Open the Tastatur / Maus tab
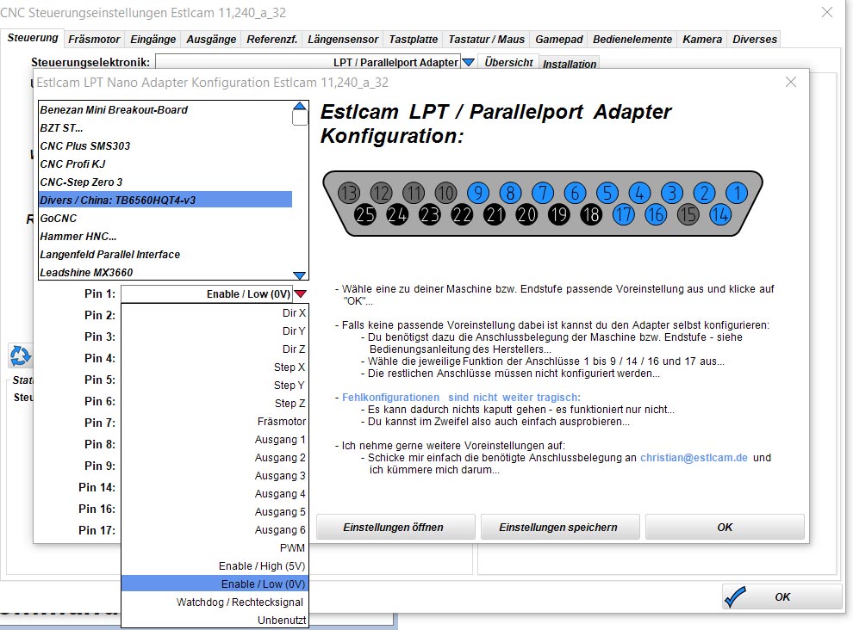The height and width of the screenshot is (630, 853). (486, 39)
